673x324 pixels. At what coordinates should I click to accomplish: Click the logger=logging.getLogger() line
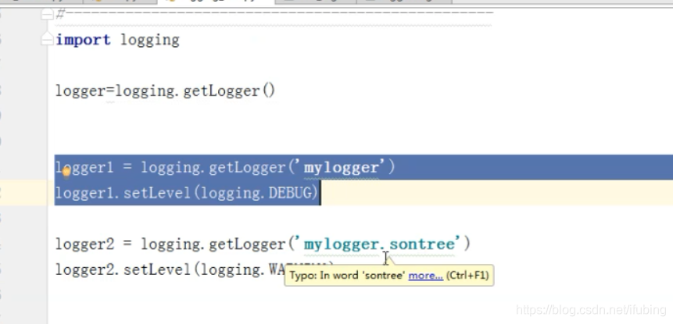coord(165,91)
